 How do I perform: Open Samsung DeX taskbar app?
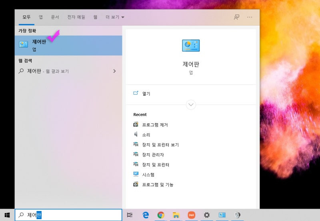tap(192, 215)
